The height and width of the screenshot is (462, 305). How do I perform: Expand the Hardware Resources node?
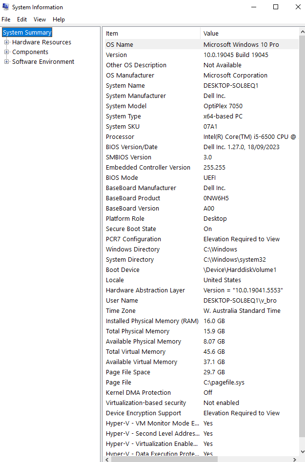pos(6,42)
